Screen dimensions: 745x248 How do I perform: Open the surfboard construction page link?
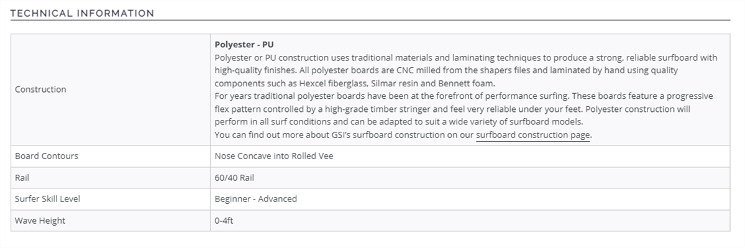(x=532, y=135)
